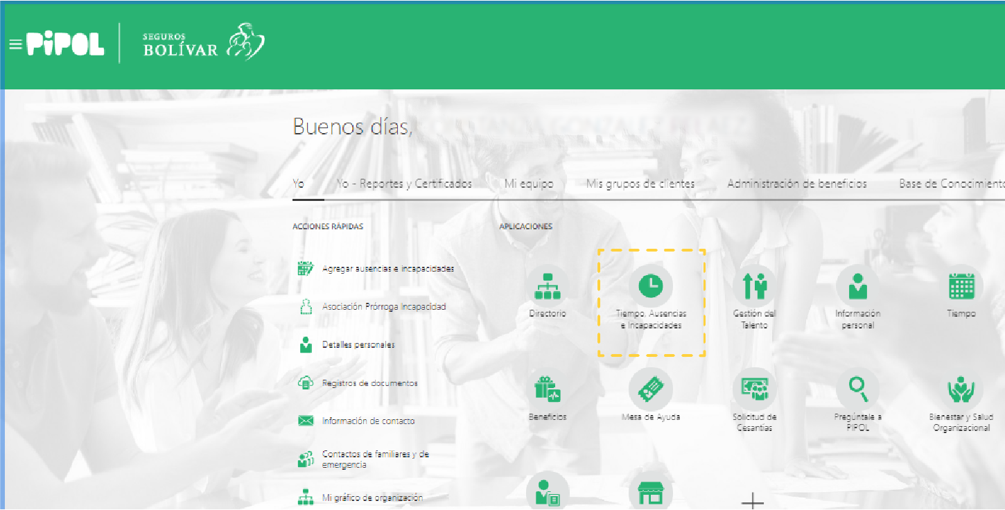The image size is (1005, 510).
Task: Open the Beneficios gift icon
Action: pyautogui.click(x=547, y=389)
